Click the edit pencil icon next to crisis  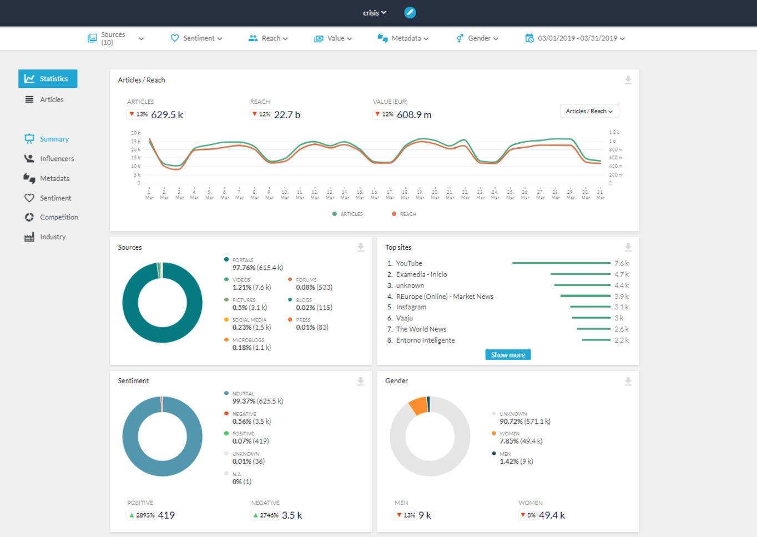point(410,12)
